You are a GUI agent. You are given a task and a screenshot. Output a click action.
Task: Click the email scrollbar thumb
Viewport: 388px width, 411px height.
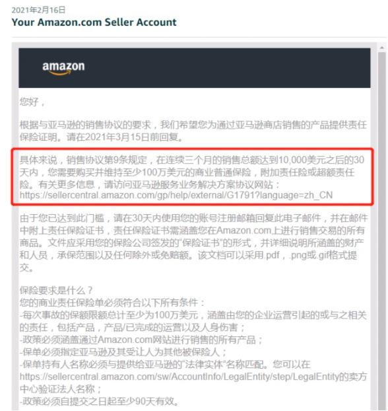coord(382,231)
